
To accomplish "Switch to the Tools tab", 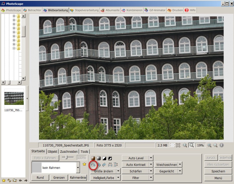I will pos(84,151).
